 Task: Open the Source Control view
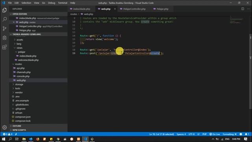(x=4, y=29)
